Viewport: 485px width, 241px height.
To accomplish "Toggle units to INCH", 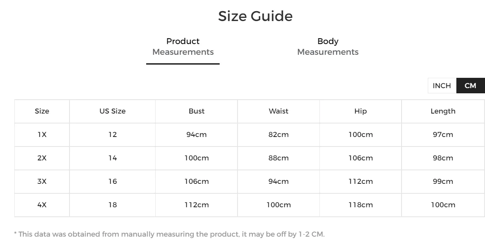I will (442, 86).
